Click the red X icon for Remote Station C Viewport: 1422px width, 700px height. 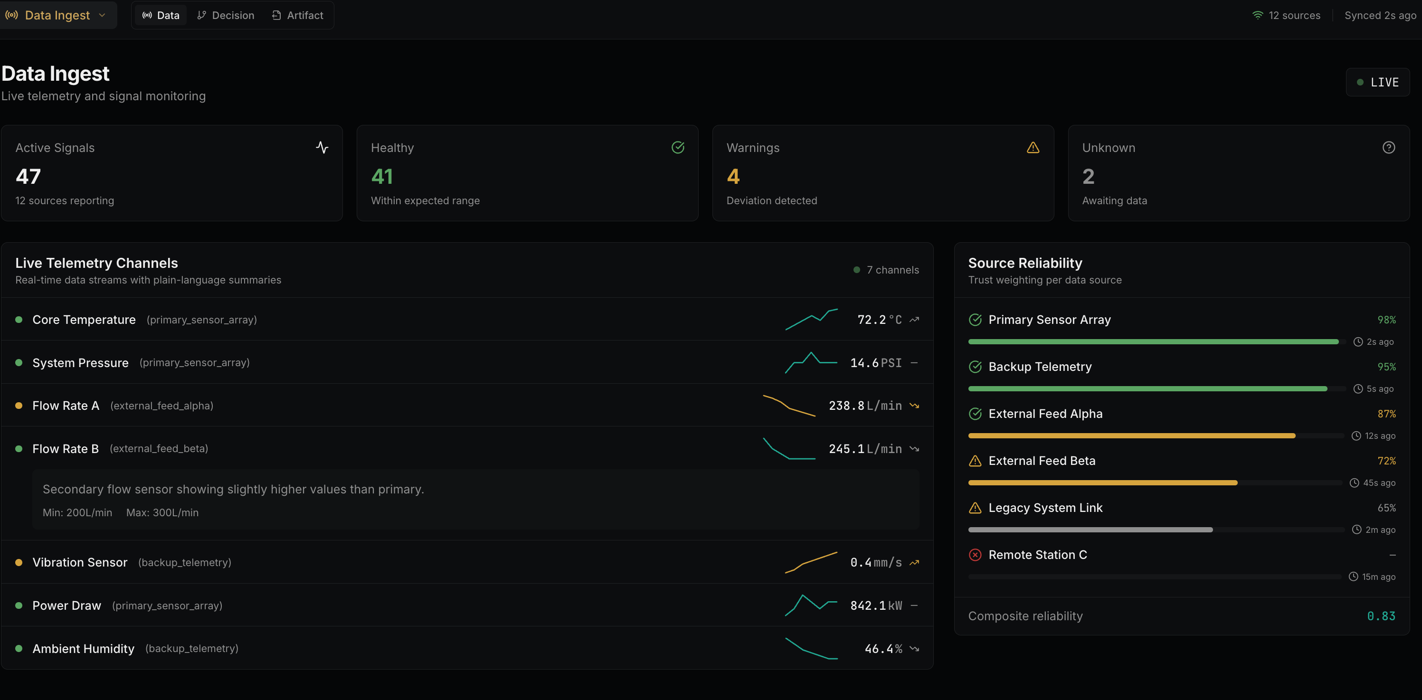click(975, 555)
